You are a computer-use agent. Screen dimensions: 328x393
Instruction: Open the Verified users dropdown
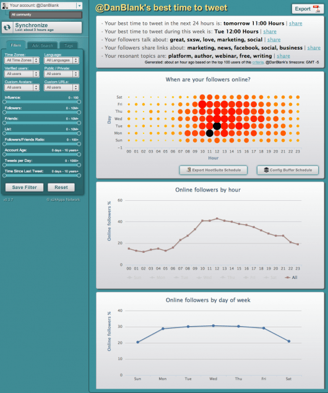click(x=22, y=74)
